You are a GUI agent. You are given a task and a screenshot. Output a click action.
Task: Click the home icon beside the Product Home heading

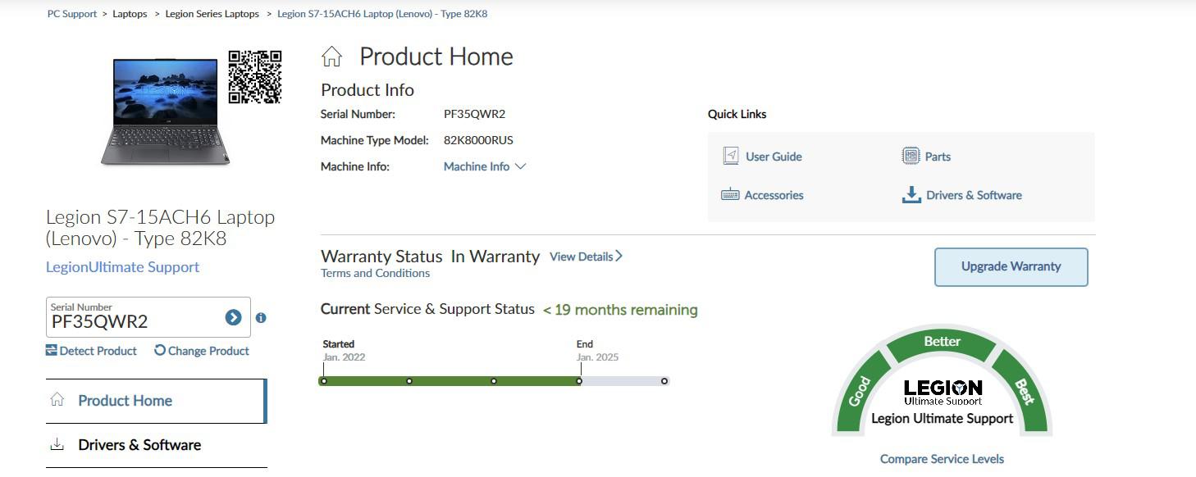[x=331, y=57]
